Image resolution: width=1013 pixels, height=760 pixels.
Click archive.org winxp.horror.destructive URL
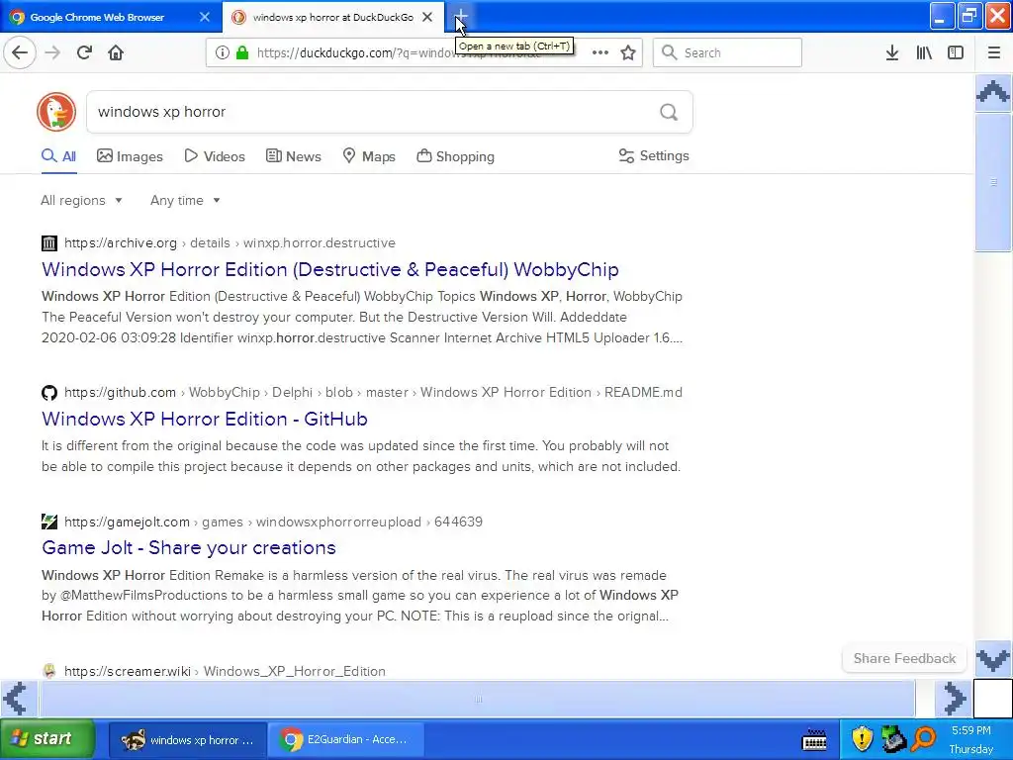[230, 243]
